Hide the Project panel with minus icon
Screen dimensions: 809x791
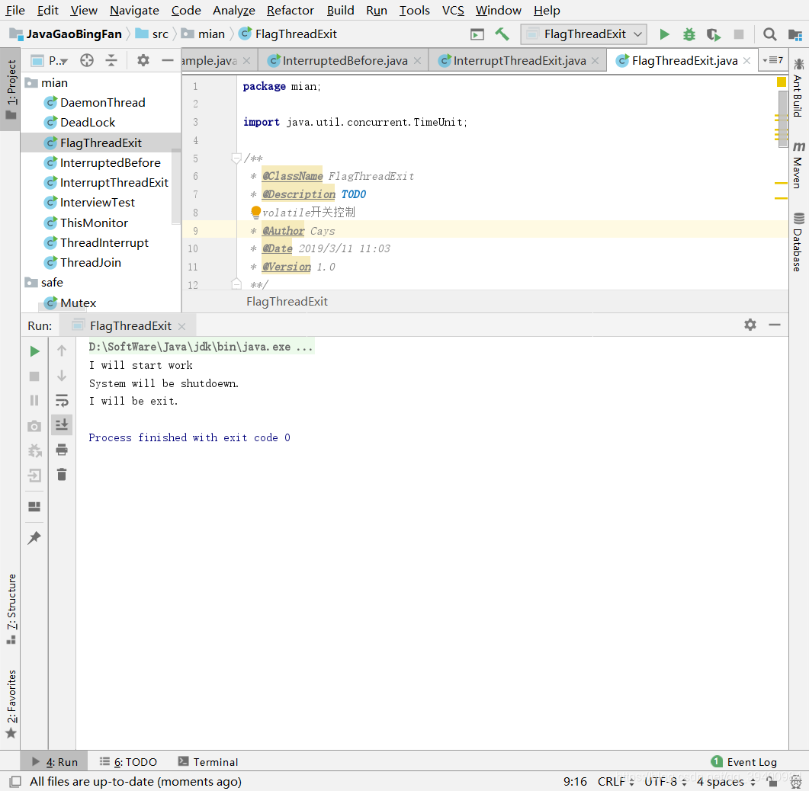[x=168, y=61]
